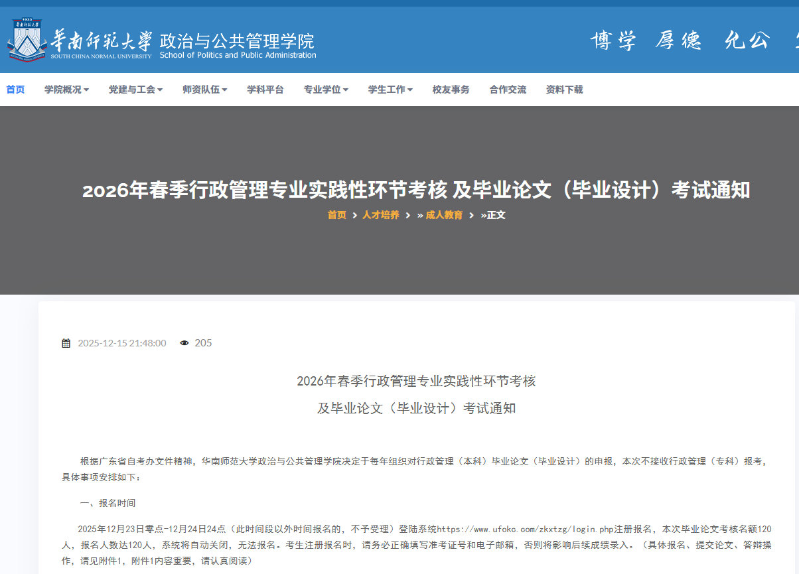Click the chevron after 成人教育 in breadcrumb
This screenshot has width=799, height=574.
(x=471, y=215)
